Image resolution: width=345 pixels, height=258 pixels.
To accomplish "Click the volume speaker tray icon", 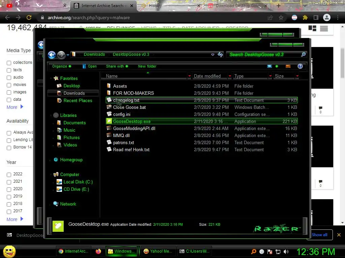I will [x=286, y=252].
